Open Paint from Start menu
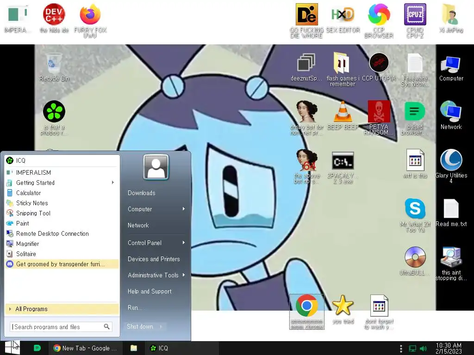Viewport: 474px width, 355px height. click(62, 224)
